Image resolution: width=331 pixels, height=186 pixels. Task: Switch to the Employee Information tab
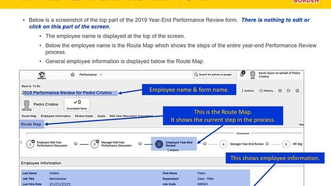pos(55,116)
